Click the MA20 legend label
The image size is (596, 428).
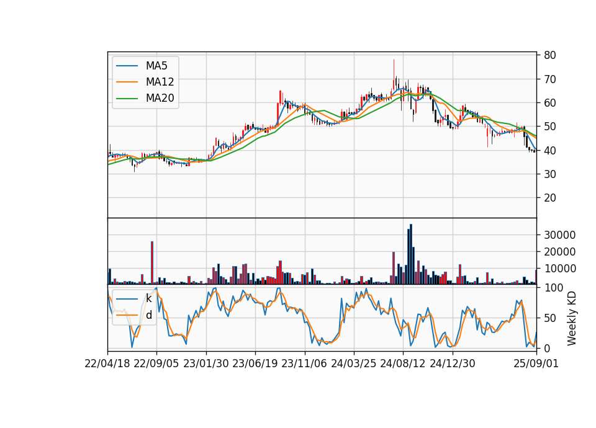pos(160,98)
